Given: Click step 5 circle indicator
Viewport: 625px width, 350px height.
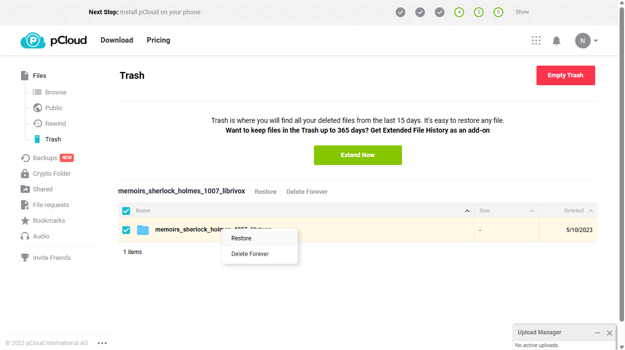Looking at the screenshot, I should [479, 12].
